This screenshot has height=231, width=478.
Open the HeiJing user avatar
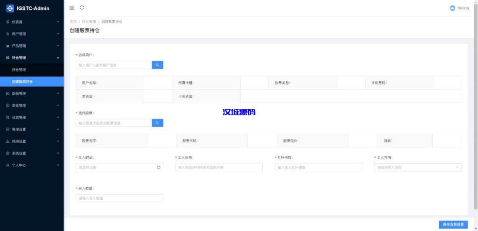click(452, 8)
